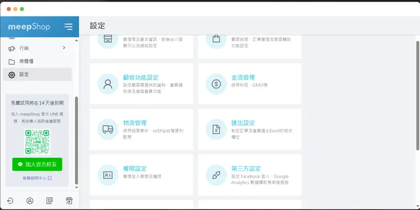Click the truck icon for 物流管理
Viewport: 420px width, 210px height.
pyautogui.click(x=108, y=129)
